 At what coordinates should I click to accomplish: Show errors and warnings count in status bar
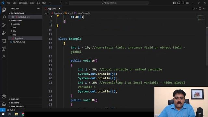[x=11, y=110]
